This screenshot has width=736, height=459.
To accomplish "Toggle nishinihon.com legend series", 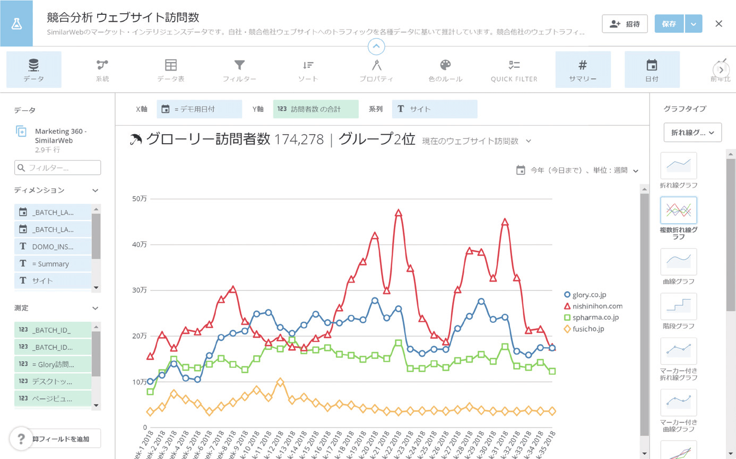I will click(593, 306).
